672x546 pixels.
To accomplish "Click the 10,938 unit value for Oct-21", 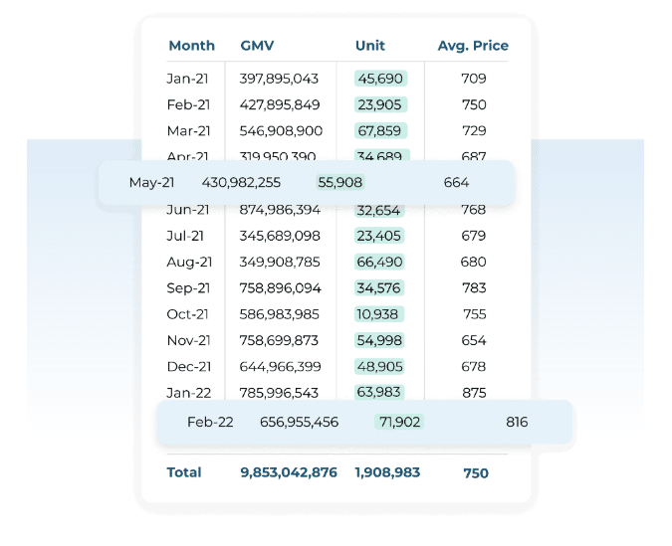I will click(x=380, y=314).
